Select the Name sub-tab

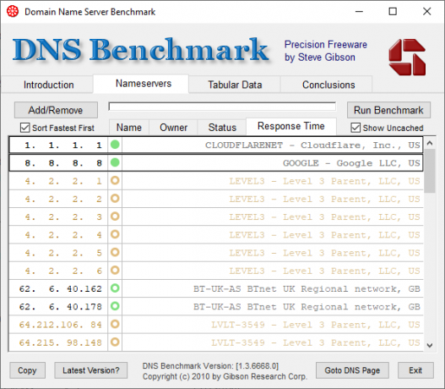(x=129, y=128)
